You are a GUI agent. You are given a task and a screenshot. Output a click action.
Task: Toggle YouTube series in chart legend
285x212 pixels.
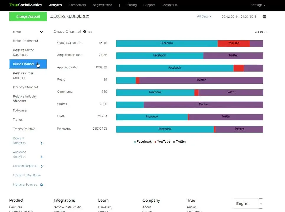point(162,142)
